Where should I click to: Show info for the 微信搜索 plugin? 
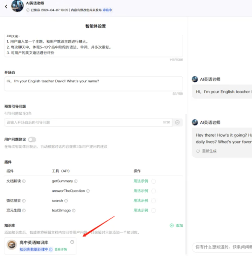24,201
